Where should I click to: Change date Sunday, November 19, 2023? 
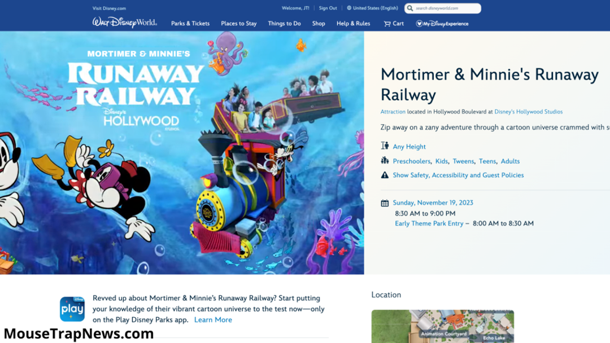[433, 203]
